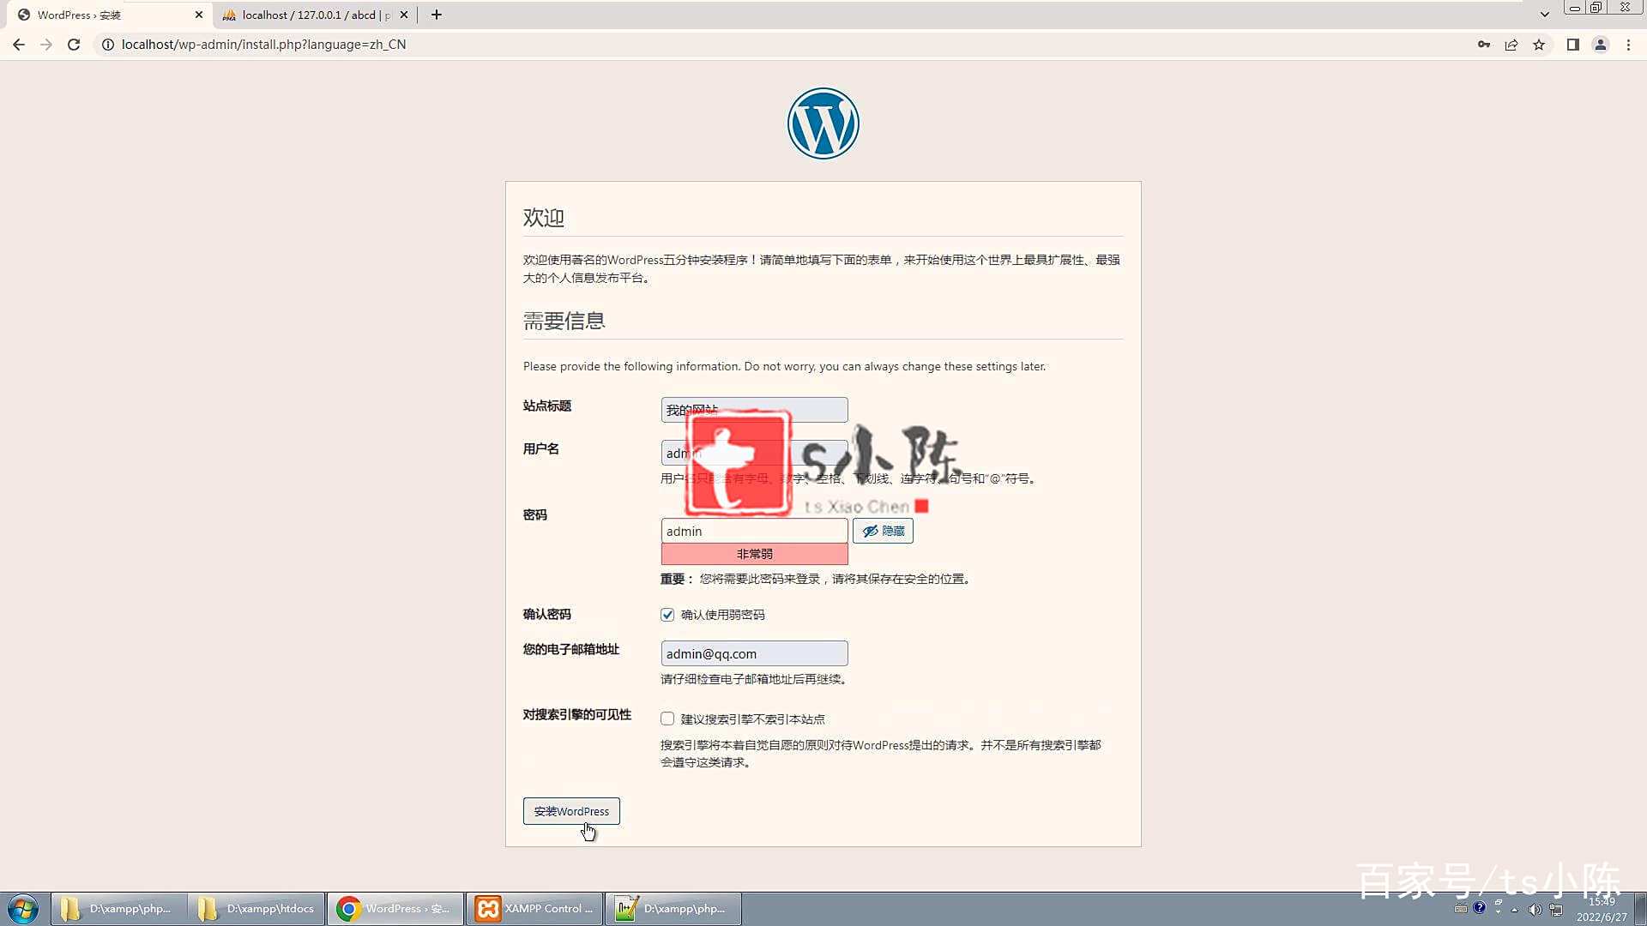Open a new browser tab

pyautogui.click(x=437, y=15)
